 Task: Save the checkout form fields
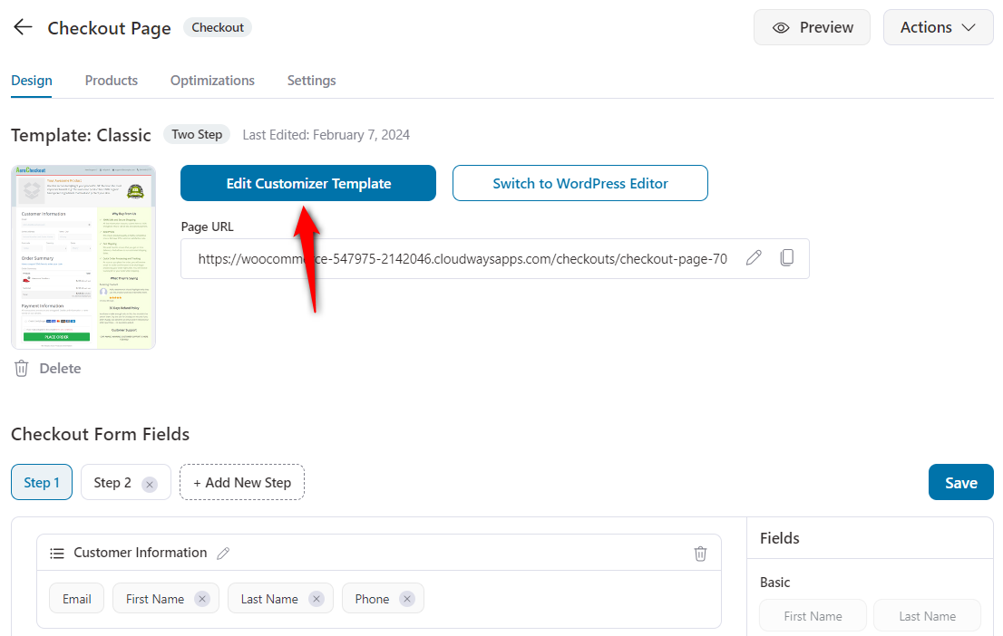[960, 482]
